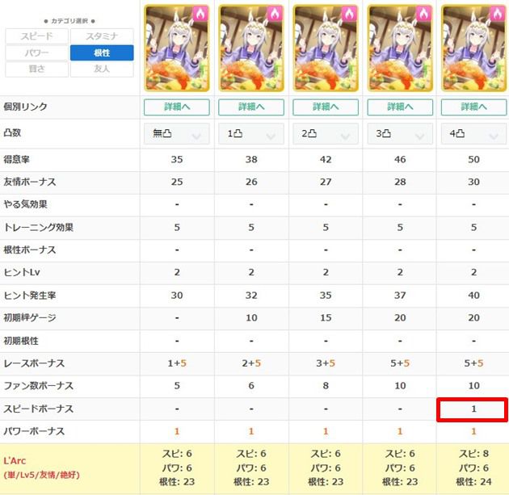Click guts flame icon on 3凸 card
This screenshot has width=509, height=495.
pyautogui.click(x=423, y=15)
